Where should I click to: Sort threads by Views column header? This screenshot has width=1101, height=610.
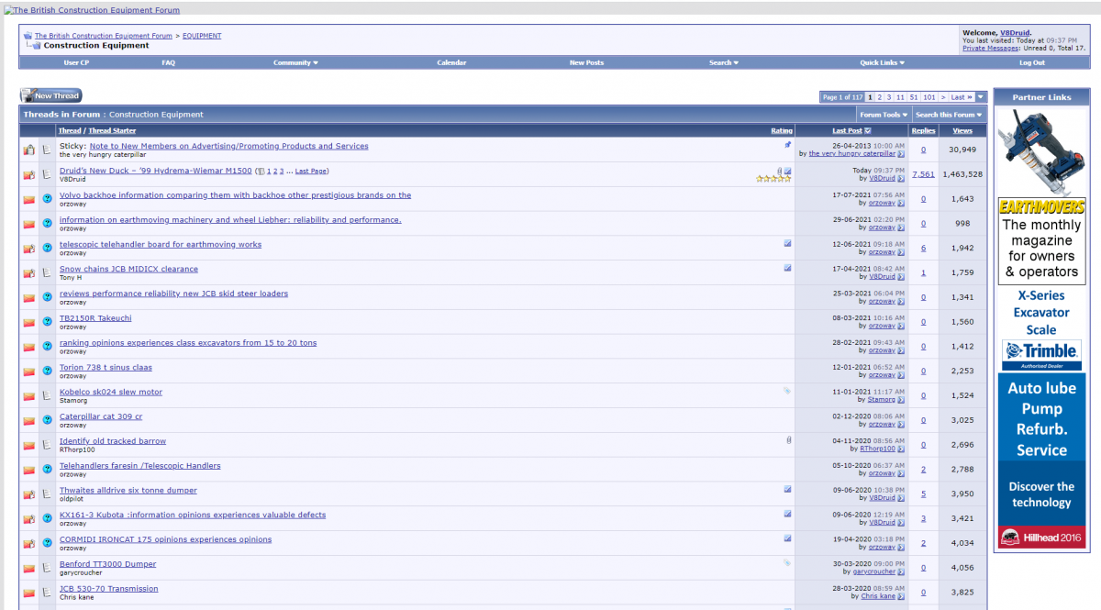(962, 131)
